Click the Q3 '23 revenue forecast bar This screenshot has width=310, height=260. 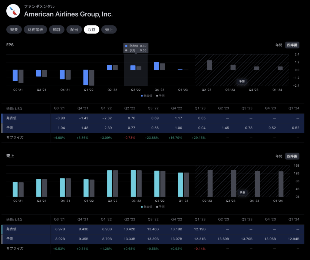click(234, 183)
